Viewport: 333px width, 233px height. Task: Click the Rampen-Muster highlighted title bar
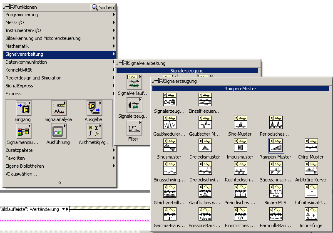[241, 89]
